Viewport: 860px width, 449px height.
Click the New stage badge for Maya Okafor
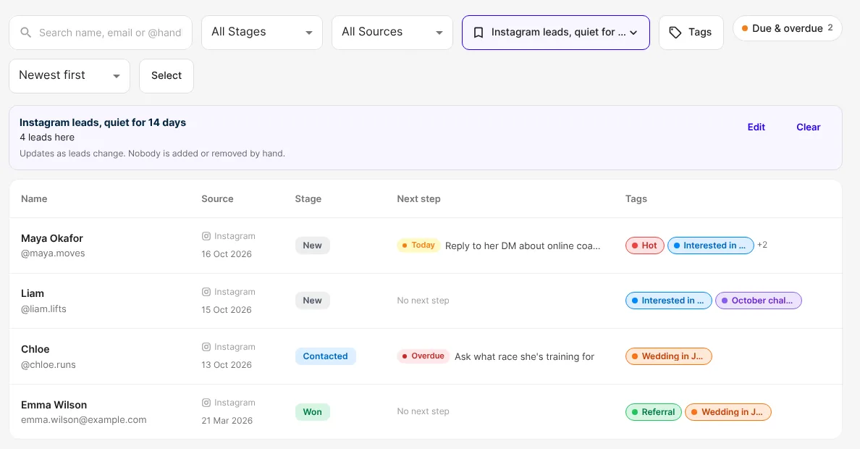click(313, 246)
